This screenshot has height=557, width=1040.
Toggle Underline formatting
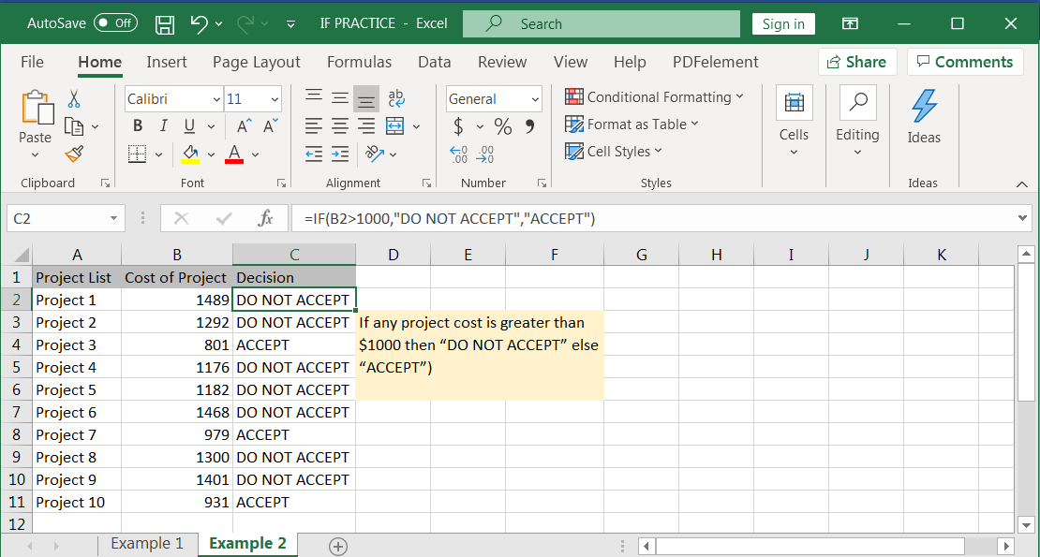pos(189,125)
